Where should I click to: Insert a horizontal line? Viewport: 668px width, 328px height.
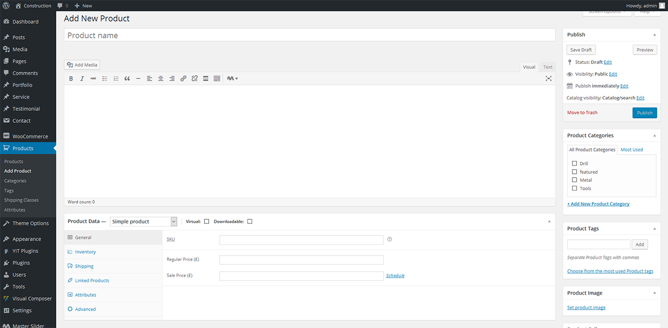pyautogui.click(x=138, y=79)
